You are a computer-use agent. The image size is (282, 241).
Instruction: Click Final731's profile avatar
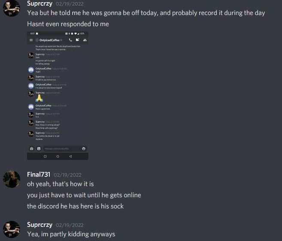point(12,179)
